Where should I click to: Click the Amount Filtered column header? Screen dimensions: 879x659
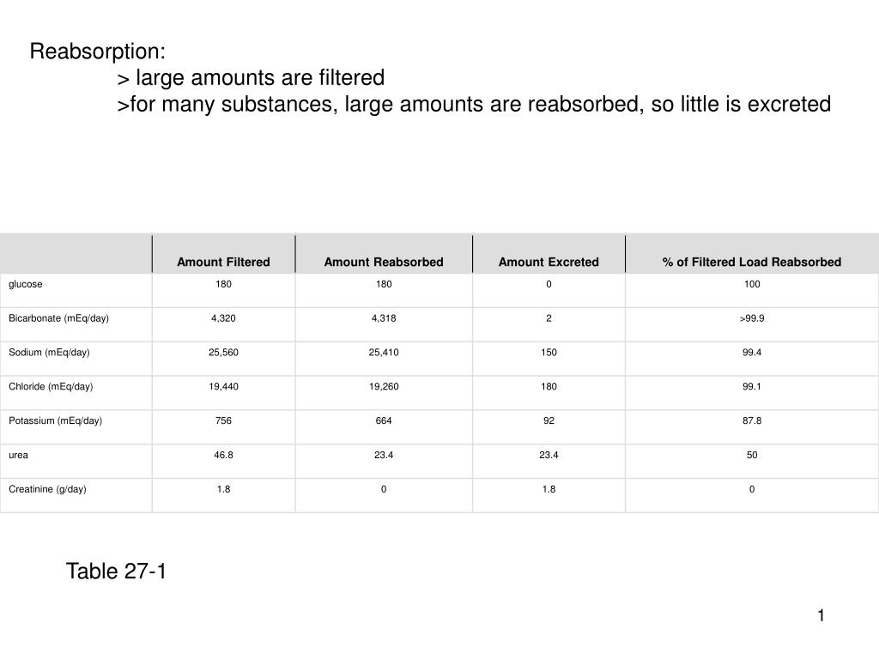(223, 262)
